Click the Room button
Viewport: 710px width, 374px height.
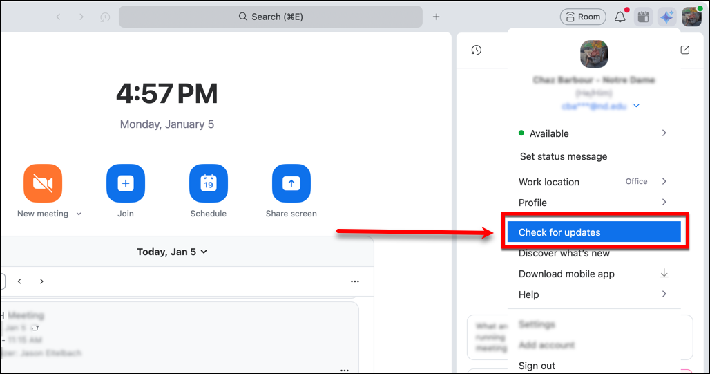(x=583, y=17)
